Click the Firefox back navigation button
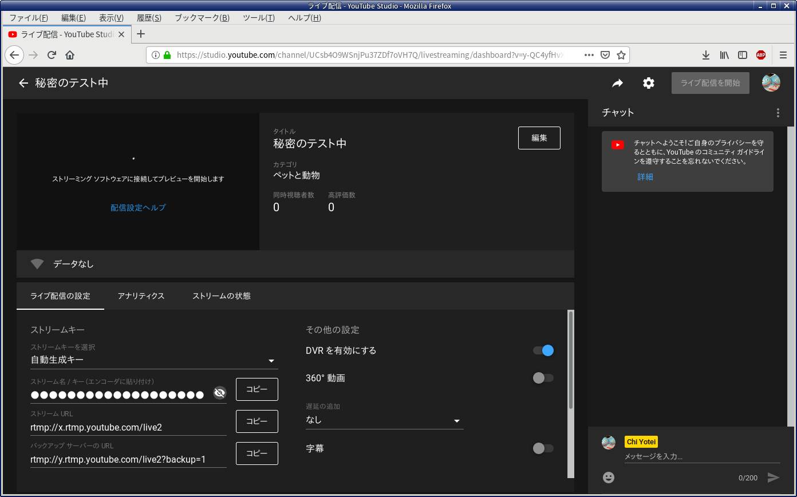This screenshot has width=797, height=497. point(14,55)
